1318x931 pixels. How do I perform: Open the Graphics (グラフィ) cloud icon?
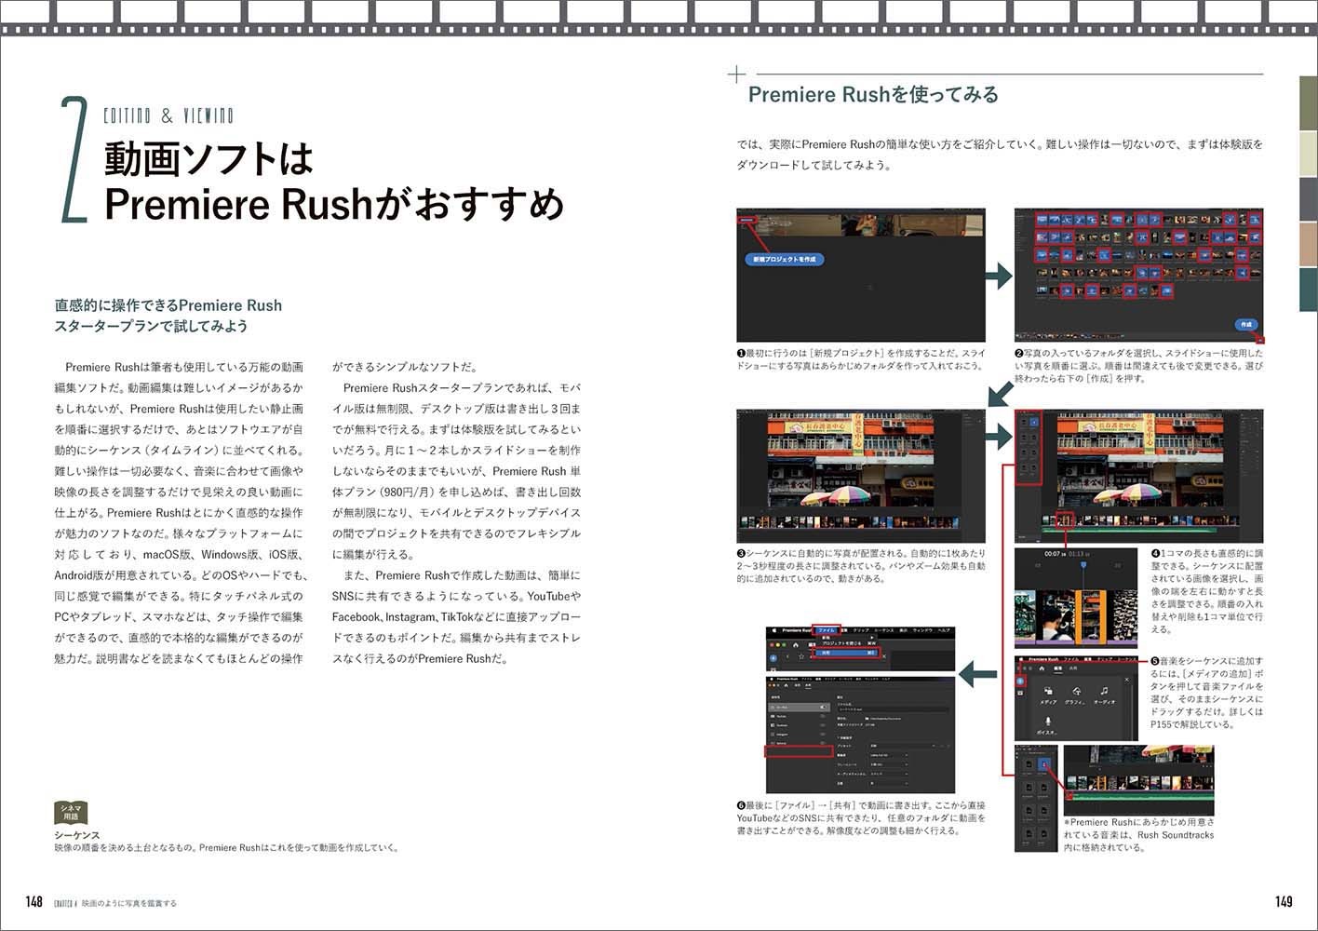coord(1076,693)
